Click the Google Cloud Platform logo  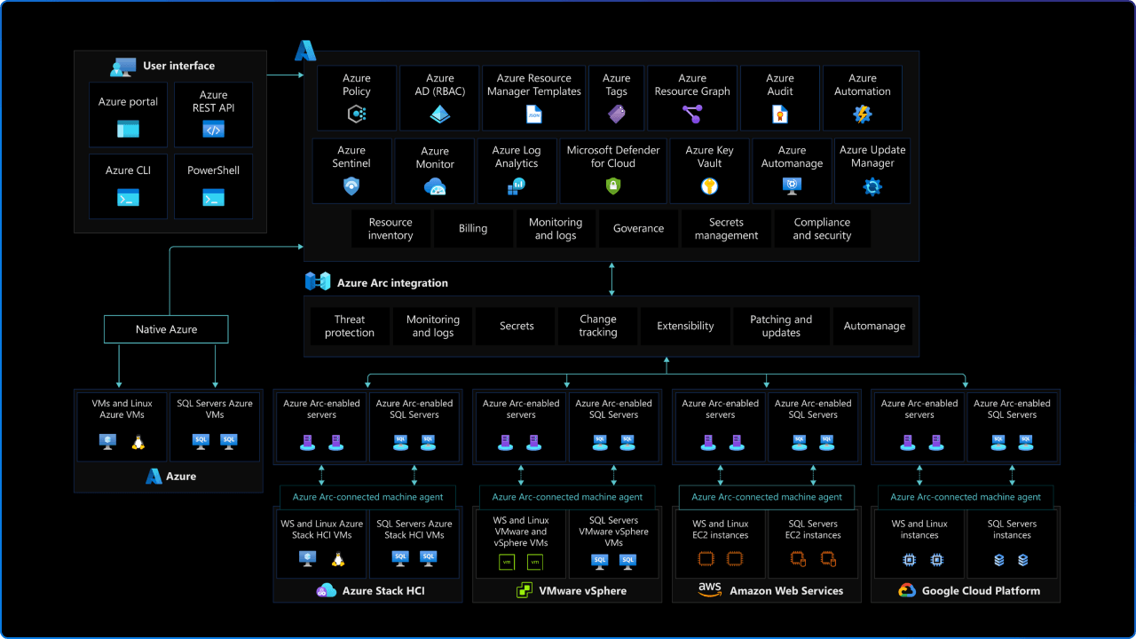tap(907, 590)
